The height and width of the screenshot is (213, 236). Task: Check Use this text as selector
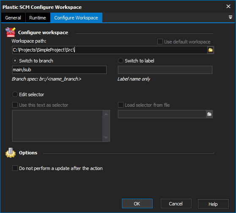[15, 105]
